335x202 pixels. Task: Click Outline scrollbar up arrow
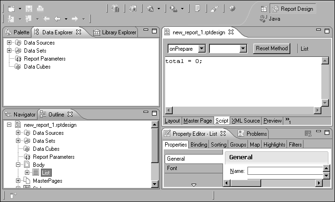(x=155, y=124)
